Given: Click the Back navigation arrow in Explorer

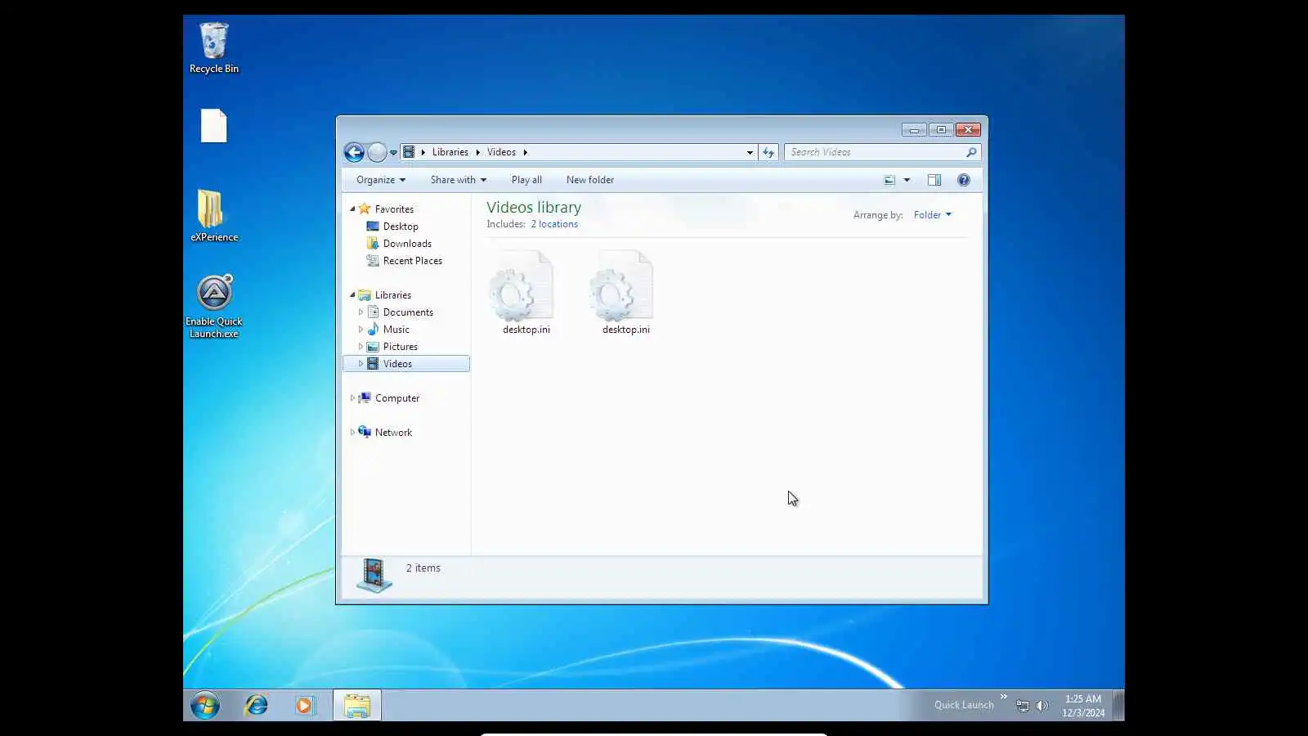Looking at the screenshot, I should click(354, 152).
